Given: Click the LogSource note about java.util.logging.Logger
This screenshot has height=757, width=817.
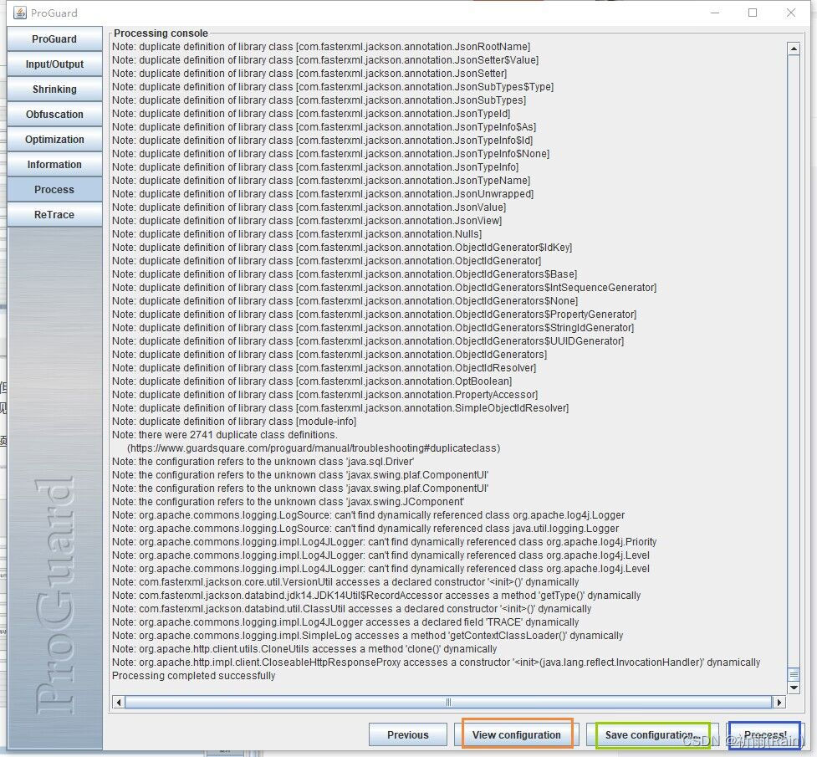Looking at the screenshot, I should pos(365,529).
